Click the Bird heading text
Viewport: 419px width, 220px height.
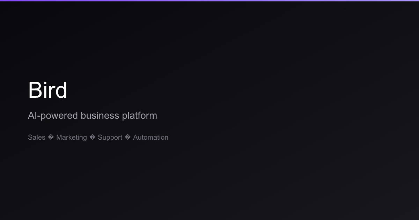tap(47, 90)
